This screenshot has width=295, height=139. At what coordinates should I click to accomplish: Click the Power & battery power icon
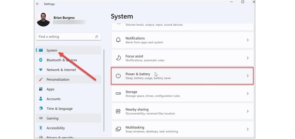[118, 76]
